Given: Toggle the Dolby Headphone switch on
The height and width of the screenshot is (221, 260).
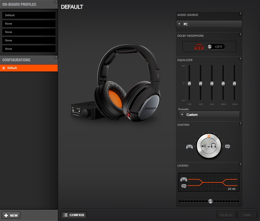Looking at the screenshot, I should (216, 47).
